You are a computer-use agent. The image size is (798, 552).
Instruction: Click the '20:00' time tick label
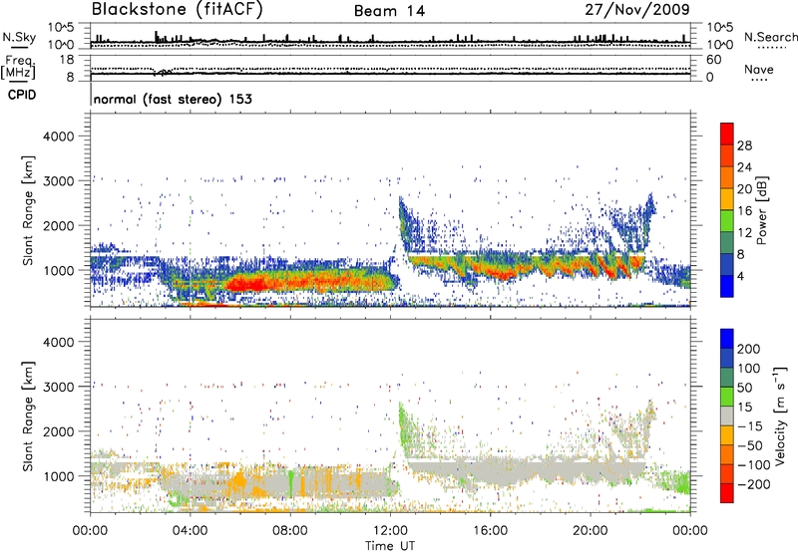click(x=590, y=531)
